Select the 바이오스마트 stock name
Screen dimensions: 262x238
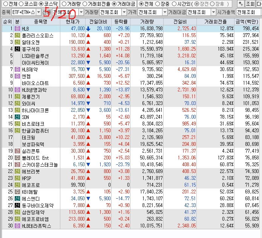(x=35, y=83)
